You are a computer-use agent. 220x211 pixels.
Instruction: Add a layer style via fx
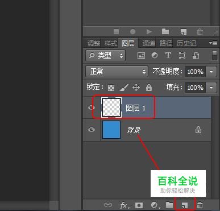tap(124, 205)
